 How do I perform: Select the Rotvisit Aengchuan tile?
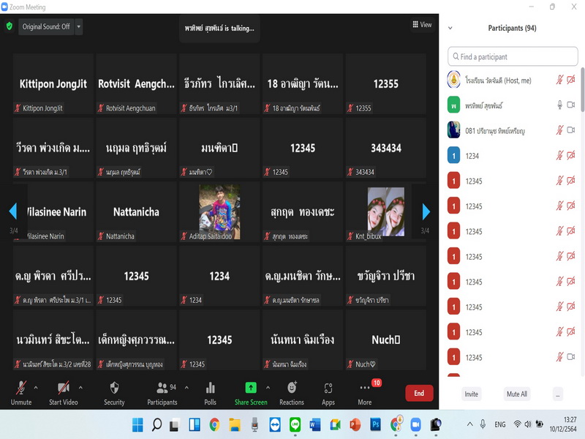136,83
